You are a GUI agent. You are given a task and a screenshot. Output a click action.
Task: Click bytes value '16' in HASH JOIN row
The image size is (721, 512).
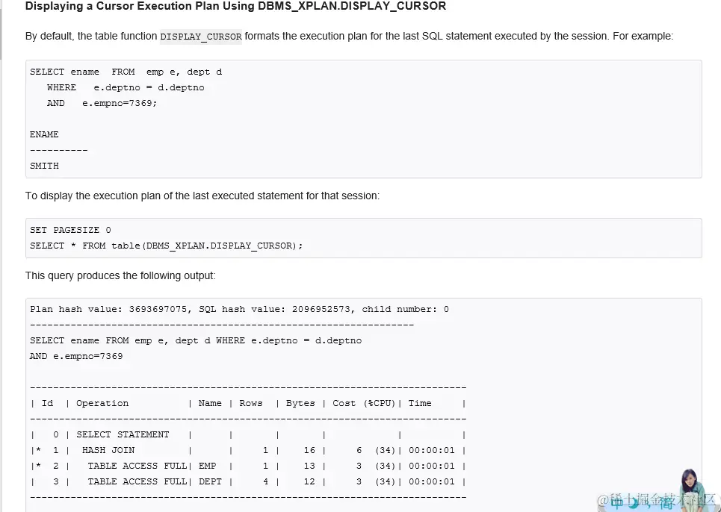(x=309, y=450)
